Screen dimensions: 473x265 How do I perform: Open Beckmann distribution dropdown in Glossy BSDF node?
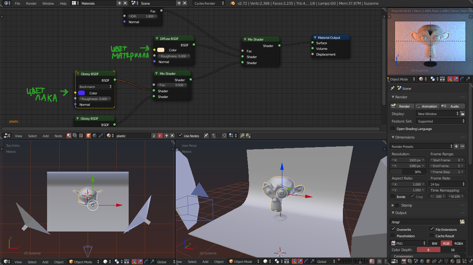coord(95,87)
